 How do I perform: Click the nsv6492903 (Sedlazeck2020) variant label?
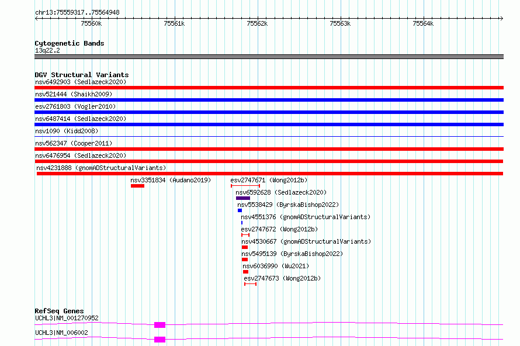[81, 82]
